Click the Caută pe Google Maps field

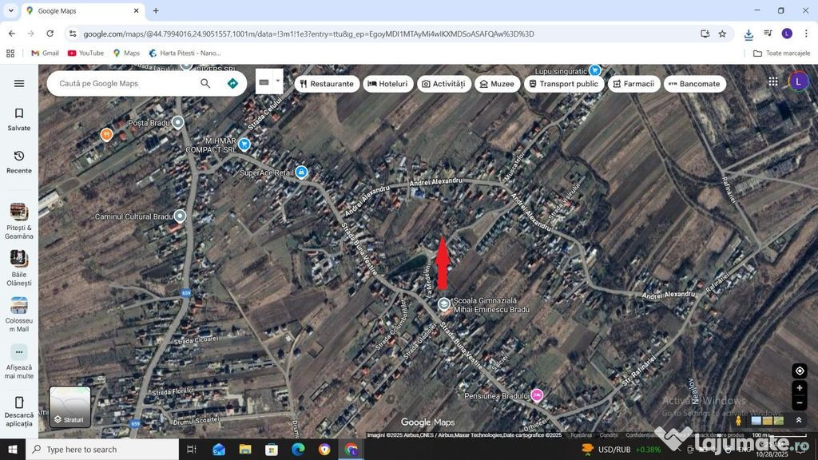(124, 83)
